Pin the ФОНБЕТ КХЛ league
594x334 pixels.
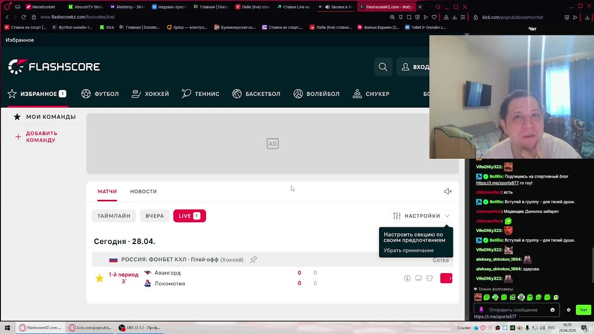click(x=253, y=260)
